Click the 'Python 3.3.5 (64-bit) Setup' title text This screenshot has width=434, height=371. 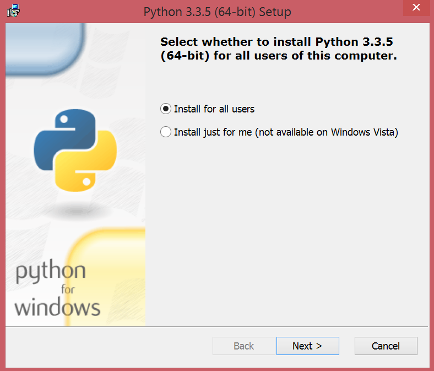coord(217,12)
